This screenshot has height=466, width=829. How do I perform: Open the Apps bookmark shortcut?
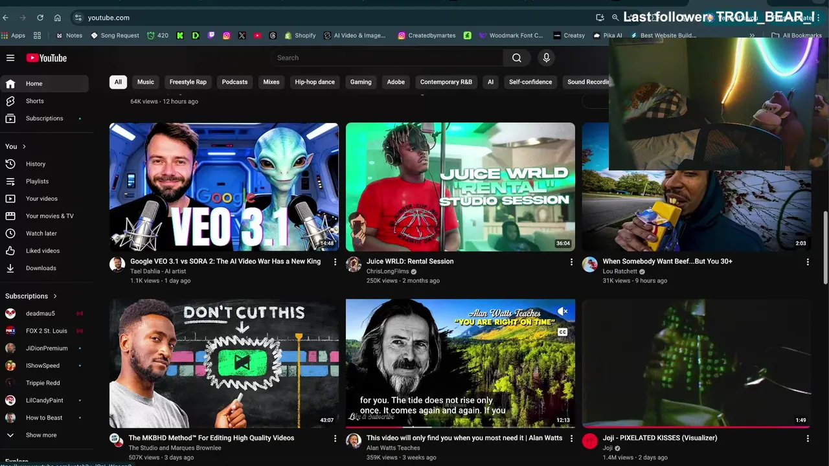click(14, 36)
